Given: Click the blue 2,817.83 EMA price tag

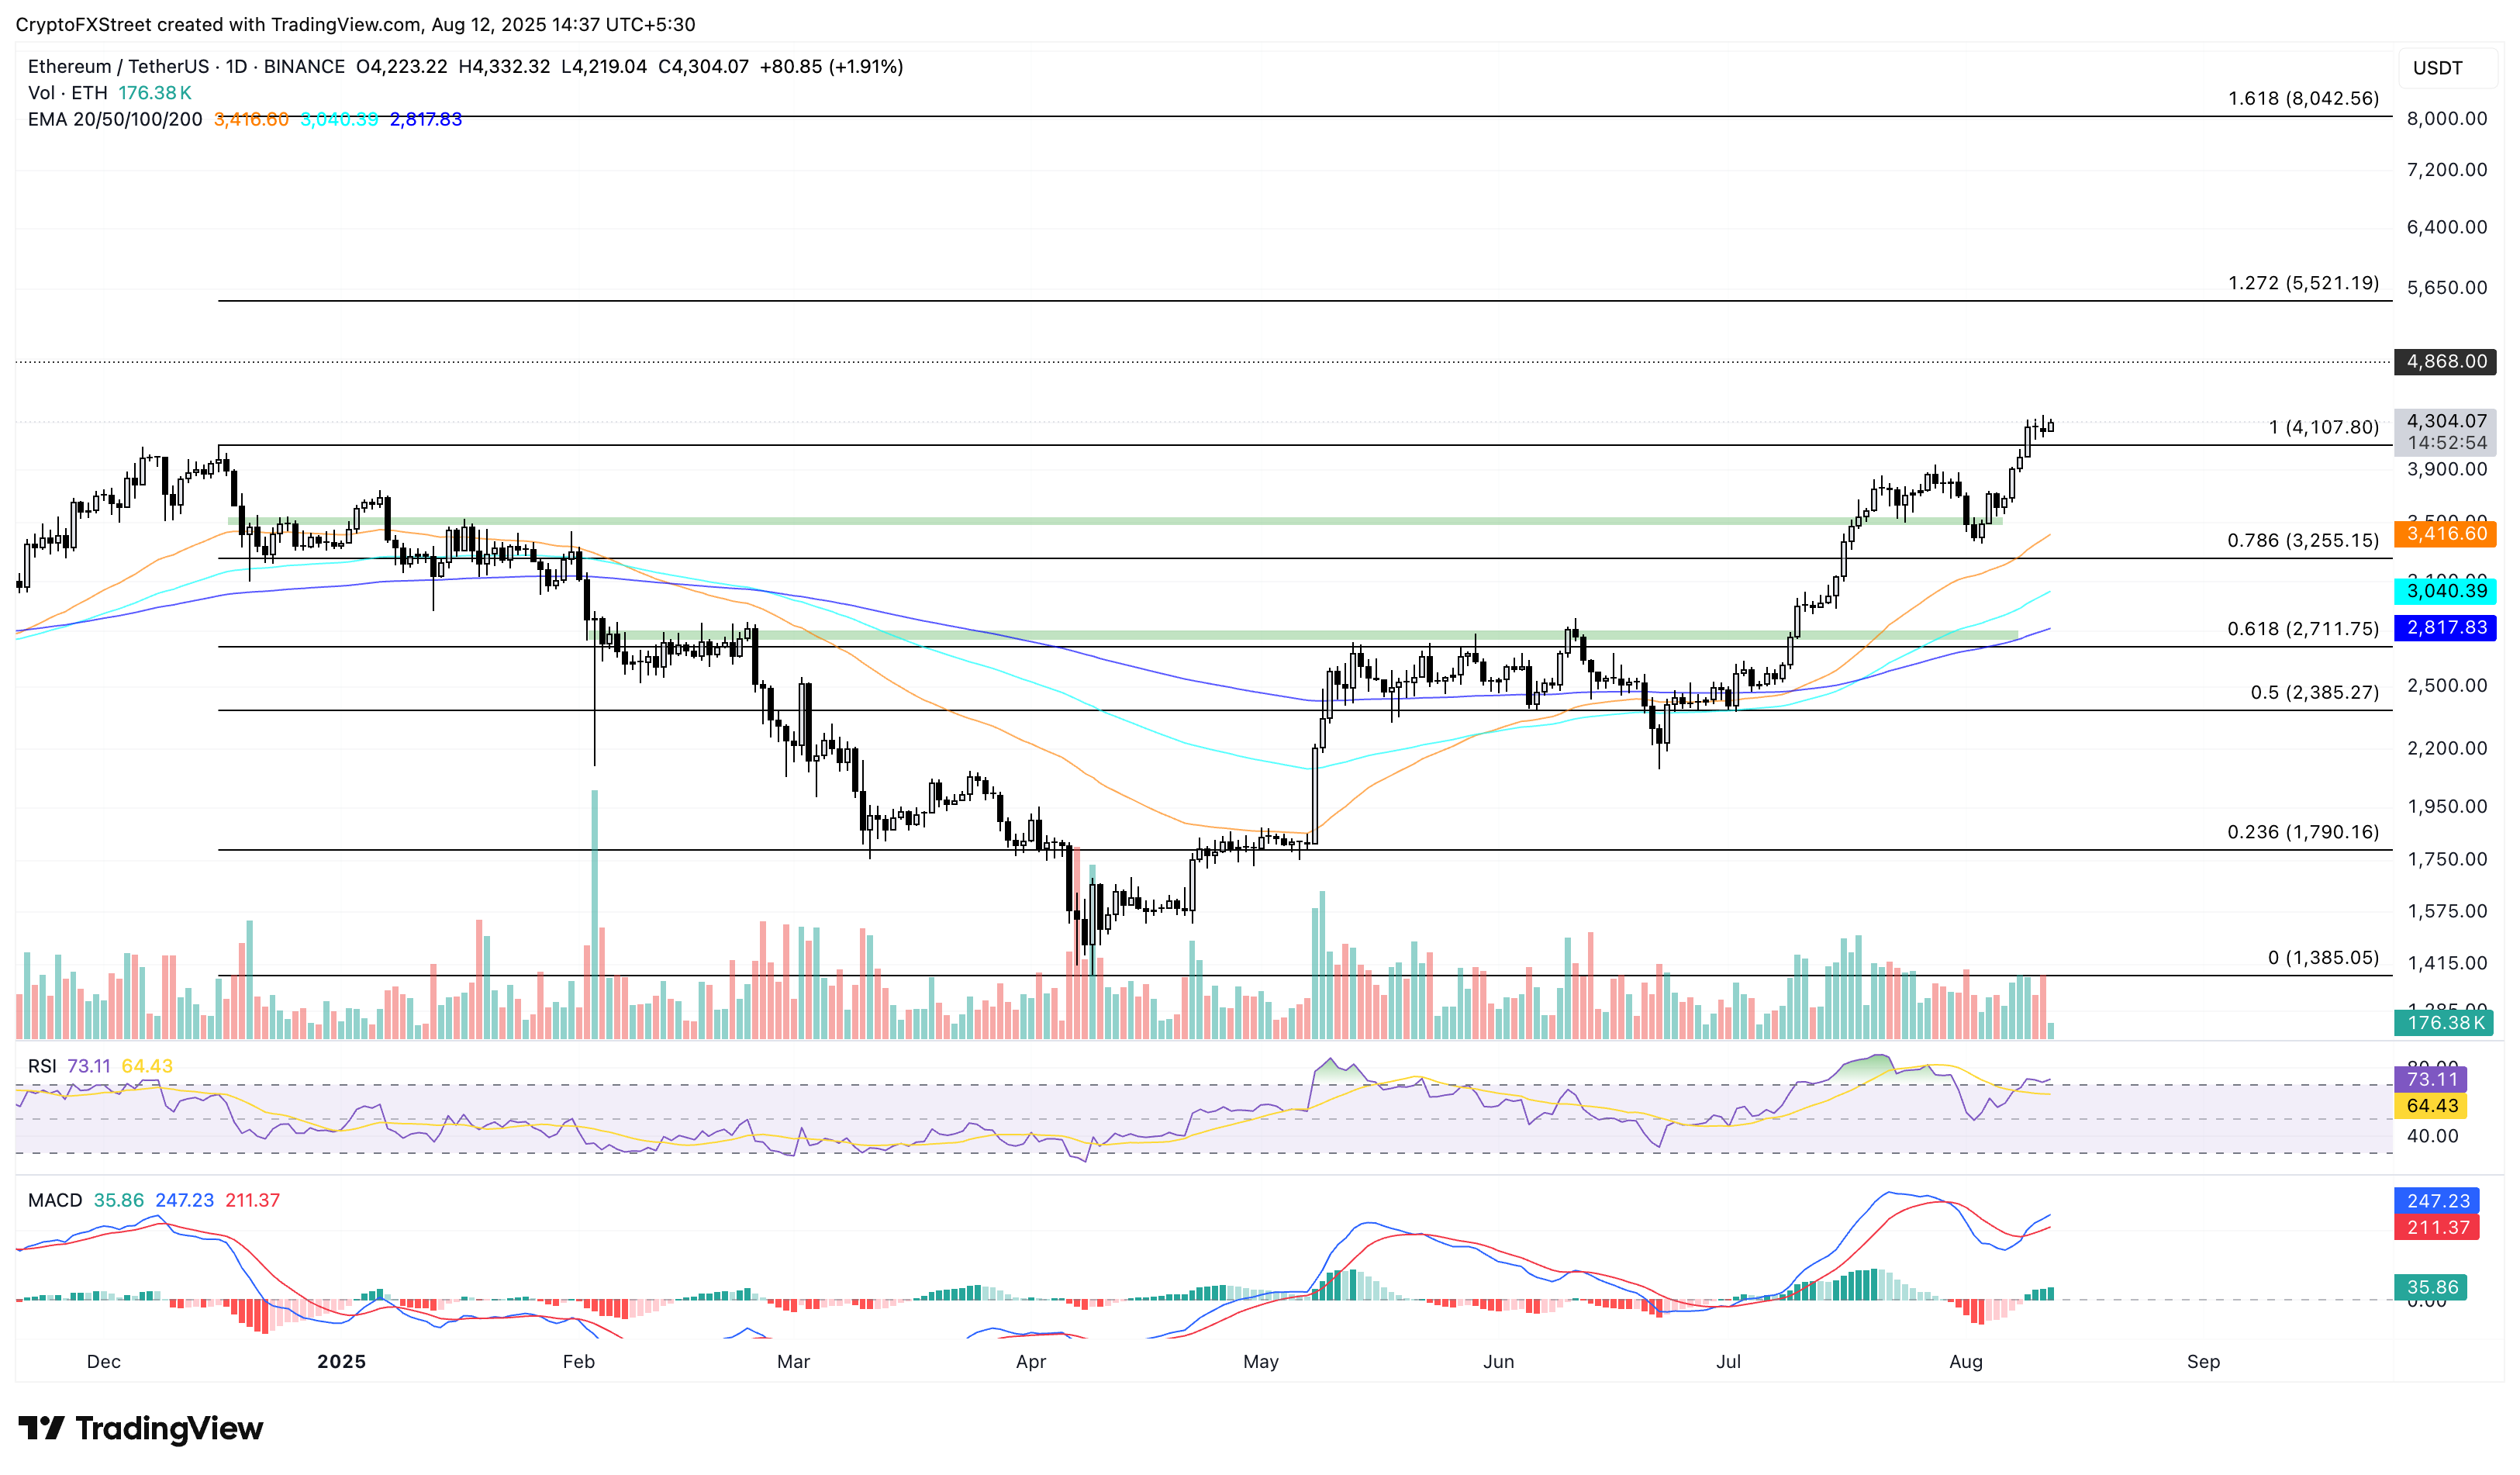Looking at the screenshot, I should click(2445, 628).
